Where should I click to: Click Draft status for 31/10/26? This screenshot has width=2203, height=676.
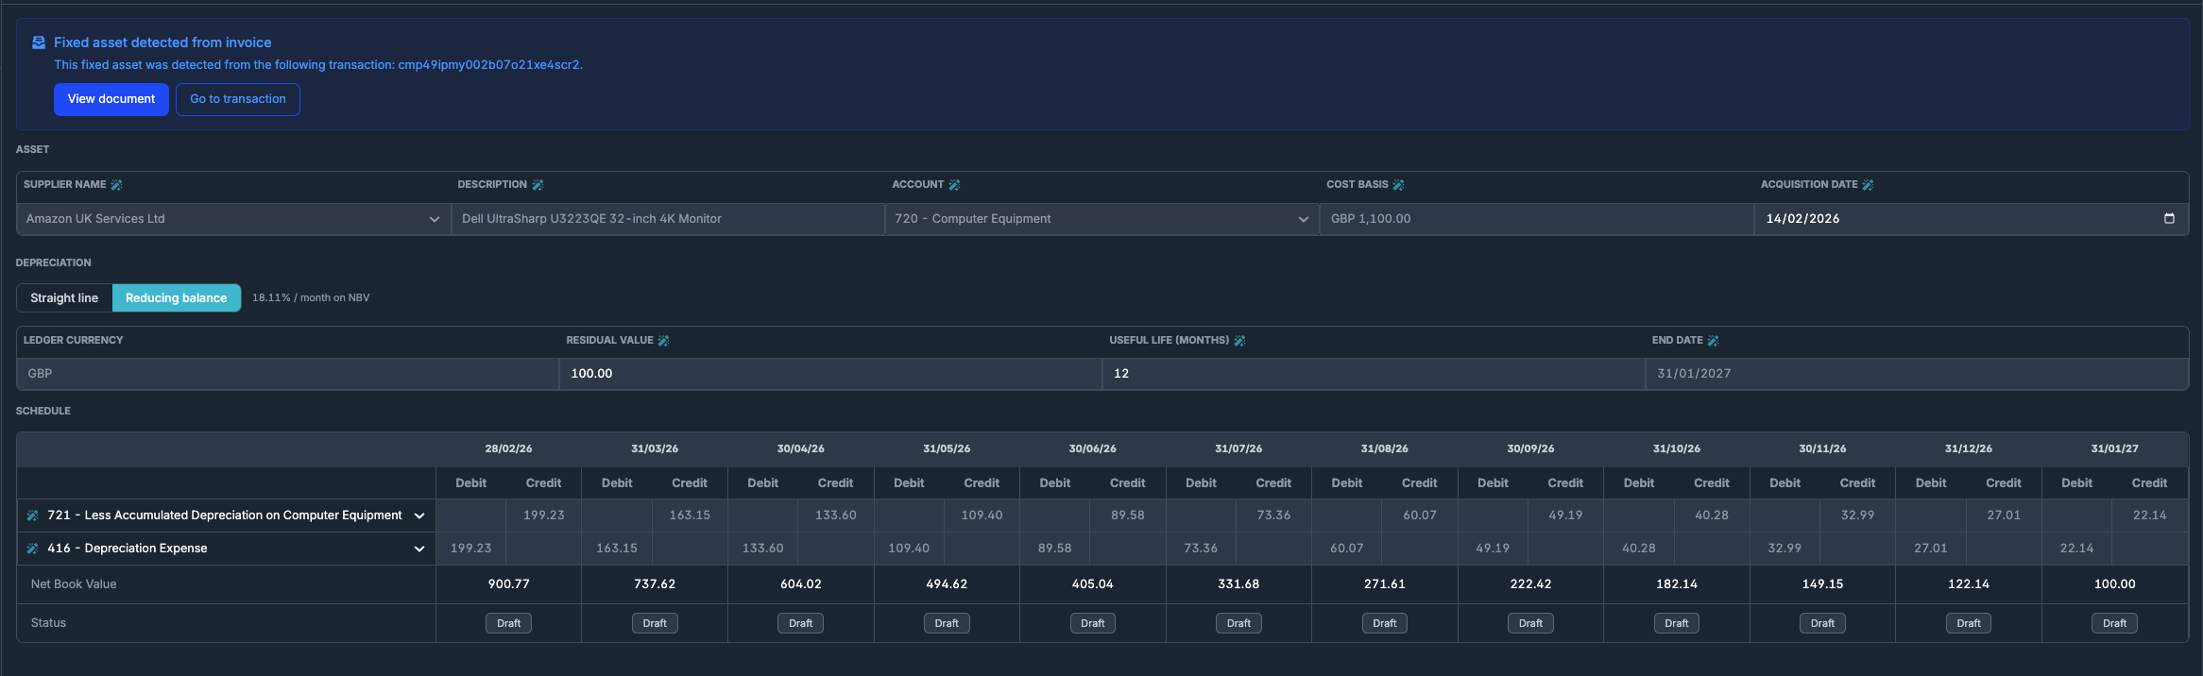coord(1677,623)
